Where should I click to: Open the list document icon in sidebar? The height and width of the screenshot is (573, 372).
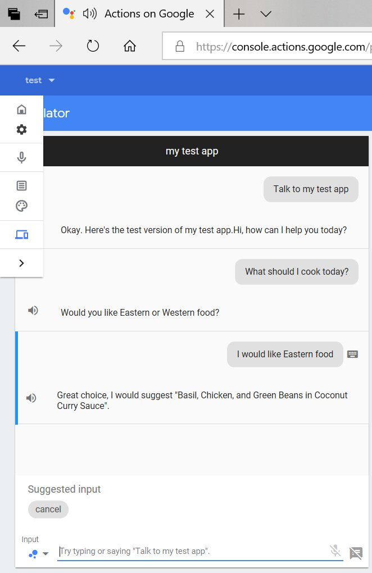(x=21, y=185)
